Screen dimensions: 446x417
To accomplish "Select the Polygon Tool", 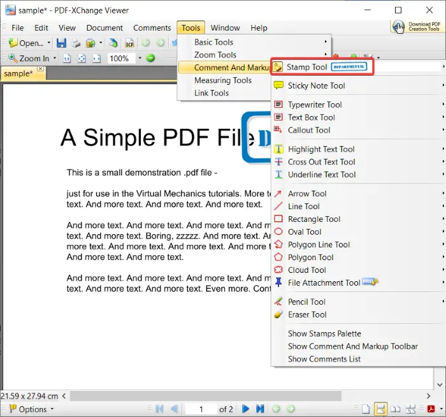I will point(358,258).
